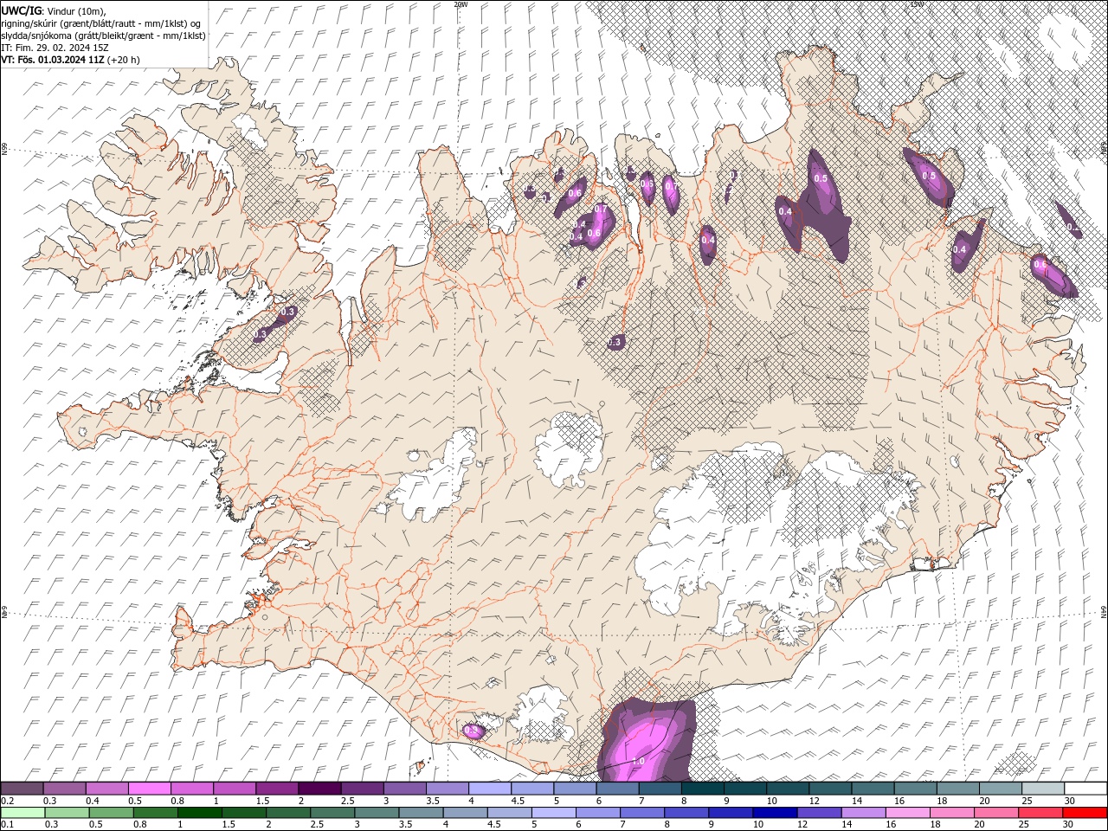Click white upper legend swatch at 30
The height and width of the screenshot is (831, 1108).
(x=1085, y=789)
